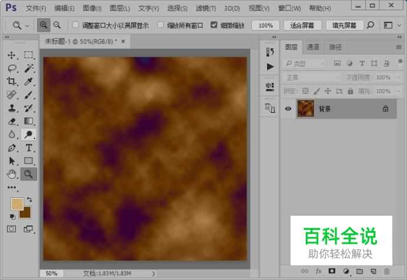Click the 填充屏幕 button
The width and height of the screenshot is (407, 280).
coord(344,25)
